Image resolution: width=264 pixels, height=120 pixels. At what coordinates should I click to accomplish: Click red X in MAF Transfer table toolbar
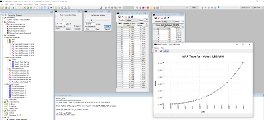tap(122, 17)
